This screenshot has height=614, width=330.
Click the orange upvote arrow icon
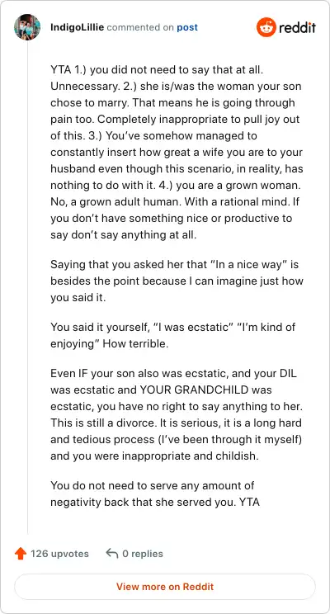[x=21, y=554]
